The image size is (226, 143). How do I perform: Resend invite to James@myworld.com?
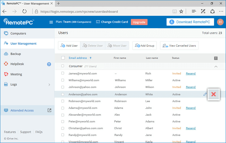coord(191,74)
